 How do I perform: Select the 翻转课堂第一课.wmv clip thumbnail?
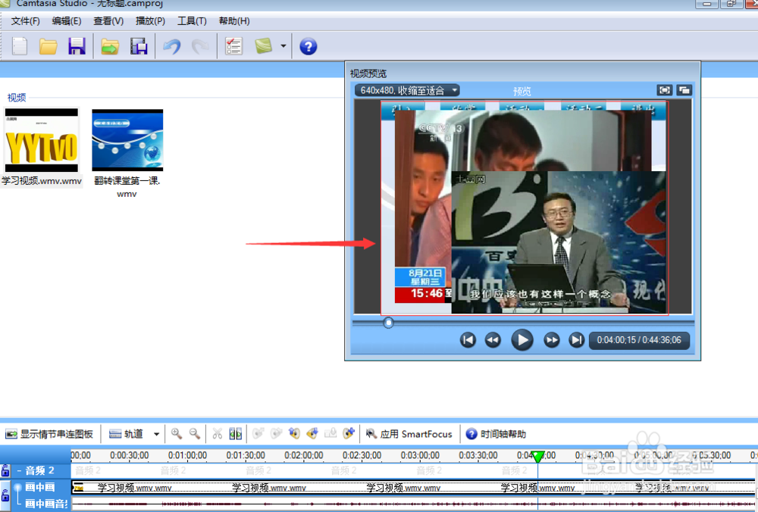coord(127,140)
